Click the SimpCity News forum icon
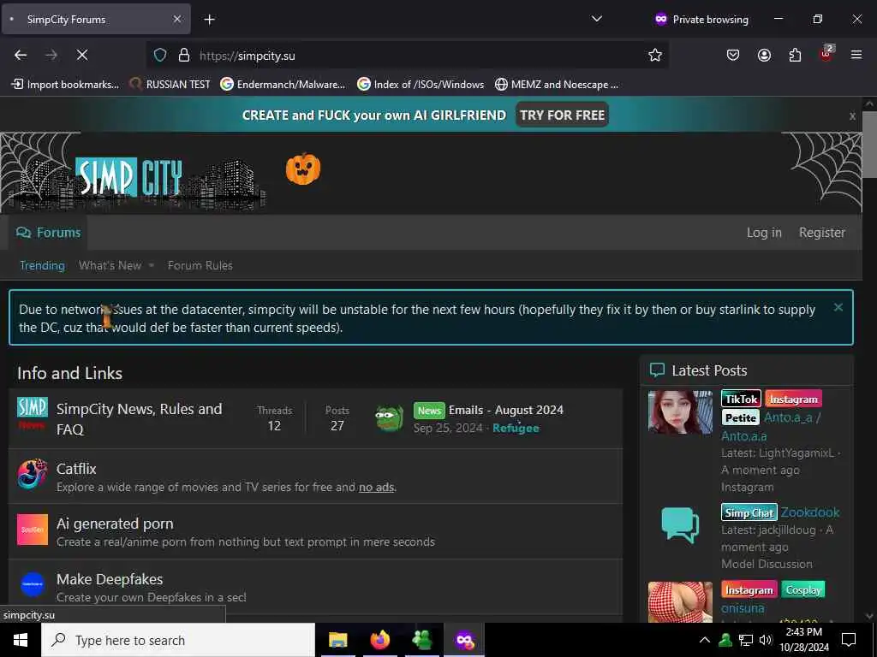Screen dimensions: 877x657 [33, 413]
